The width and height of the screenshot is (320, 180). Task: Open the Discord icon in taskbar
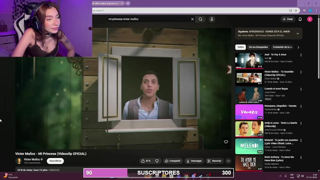click(193, 176)
